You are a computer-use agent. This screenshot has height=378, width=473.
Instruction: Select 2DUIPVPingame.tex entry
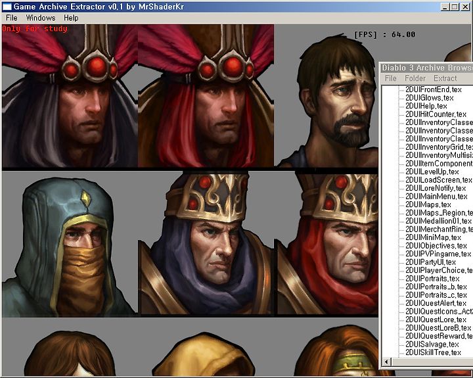438,254
